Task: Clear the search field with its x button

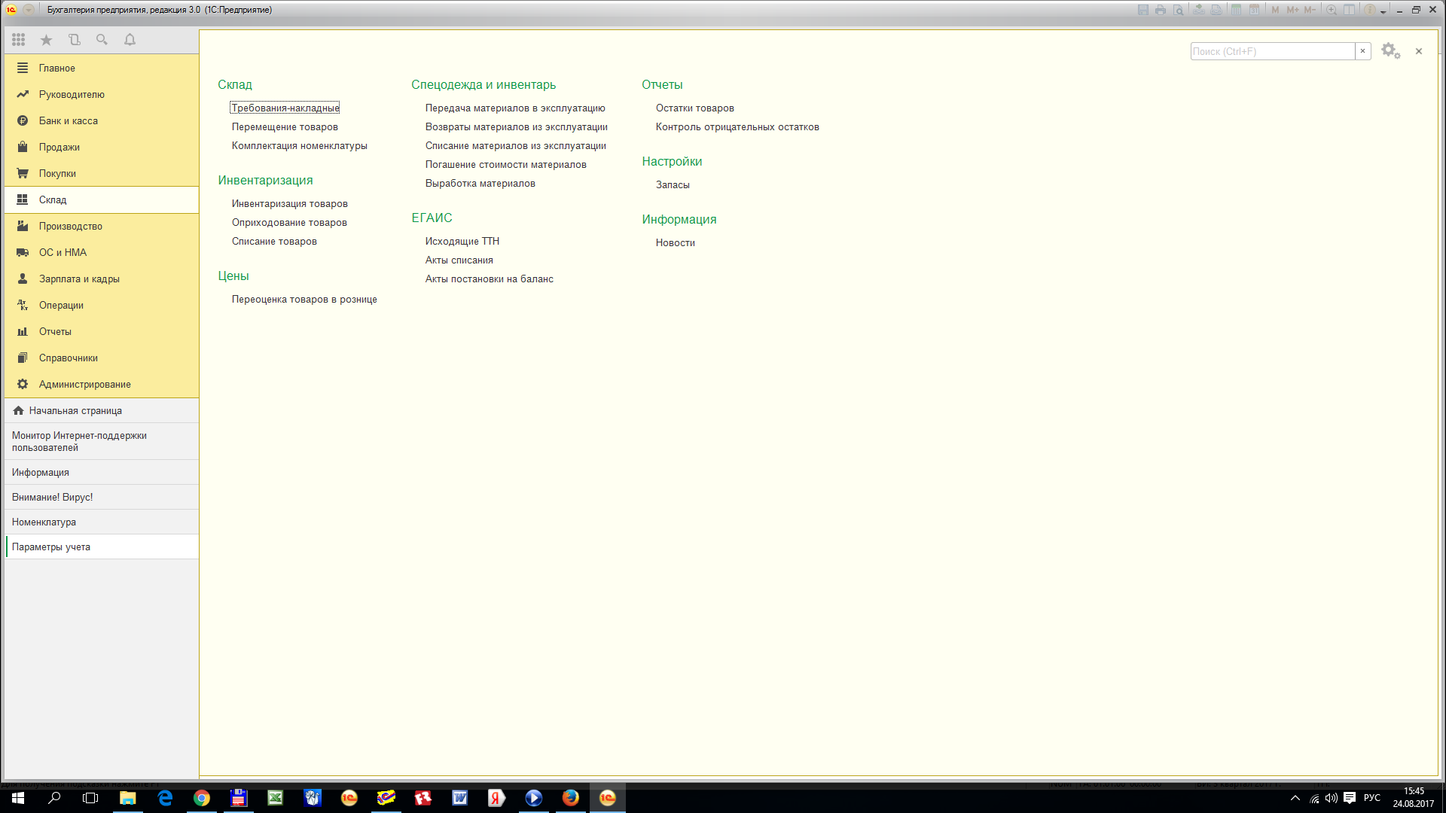Action: pyautogui.click(x=1362, y=51)
